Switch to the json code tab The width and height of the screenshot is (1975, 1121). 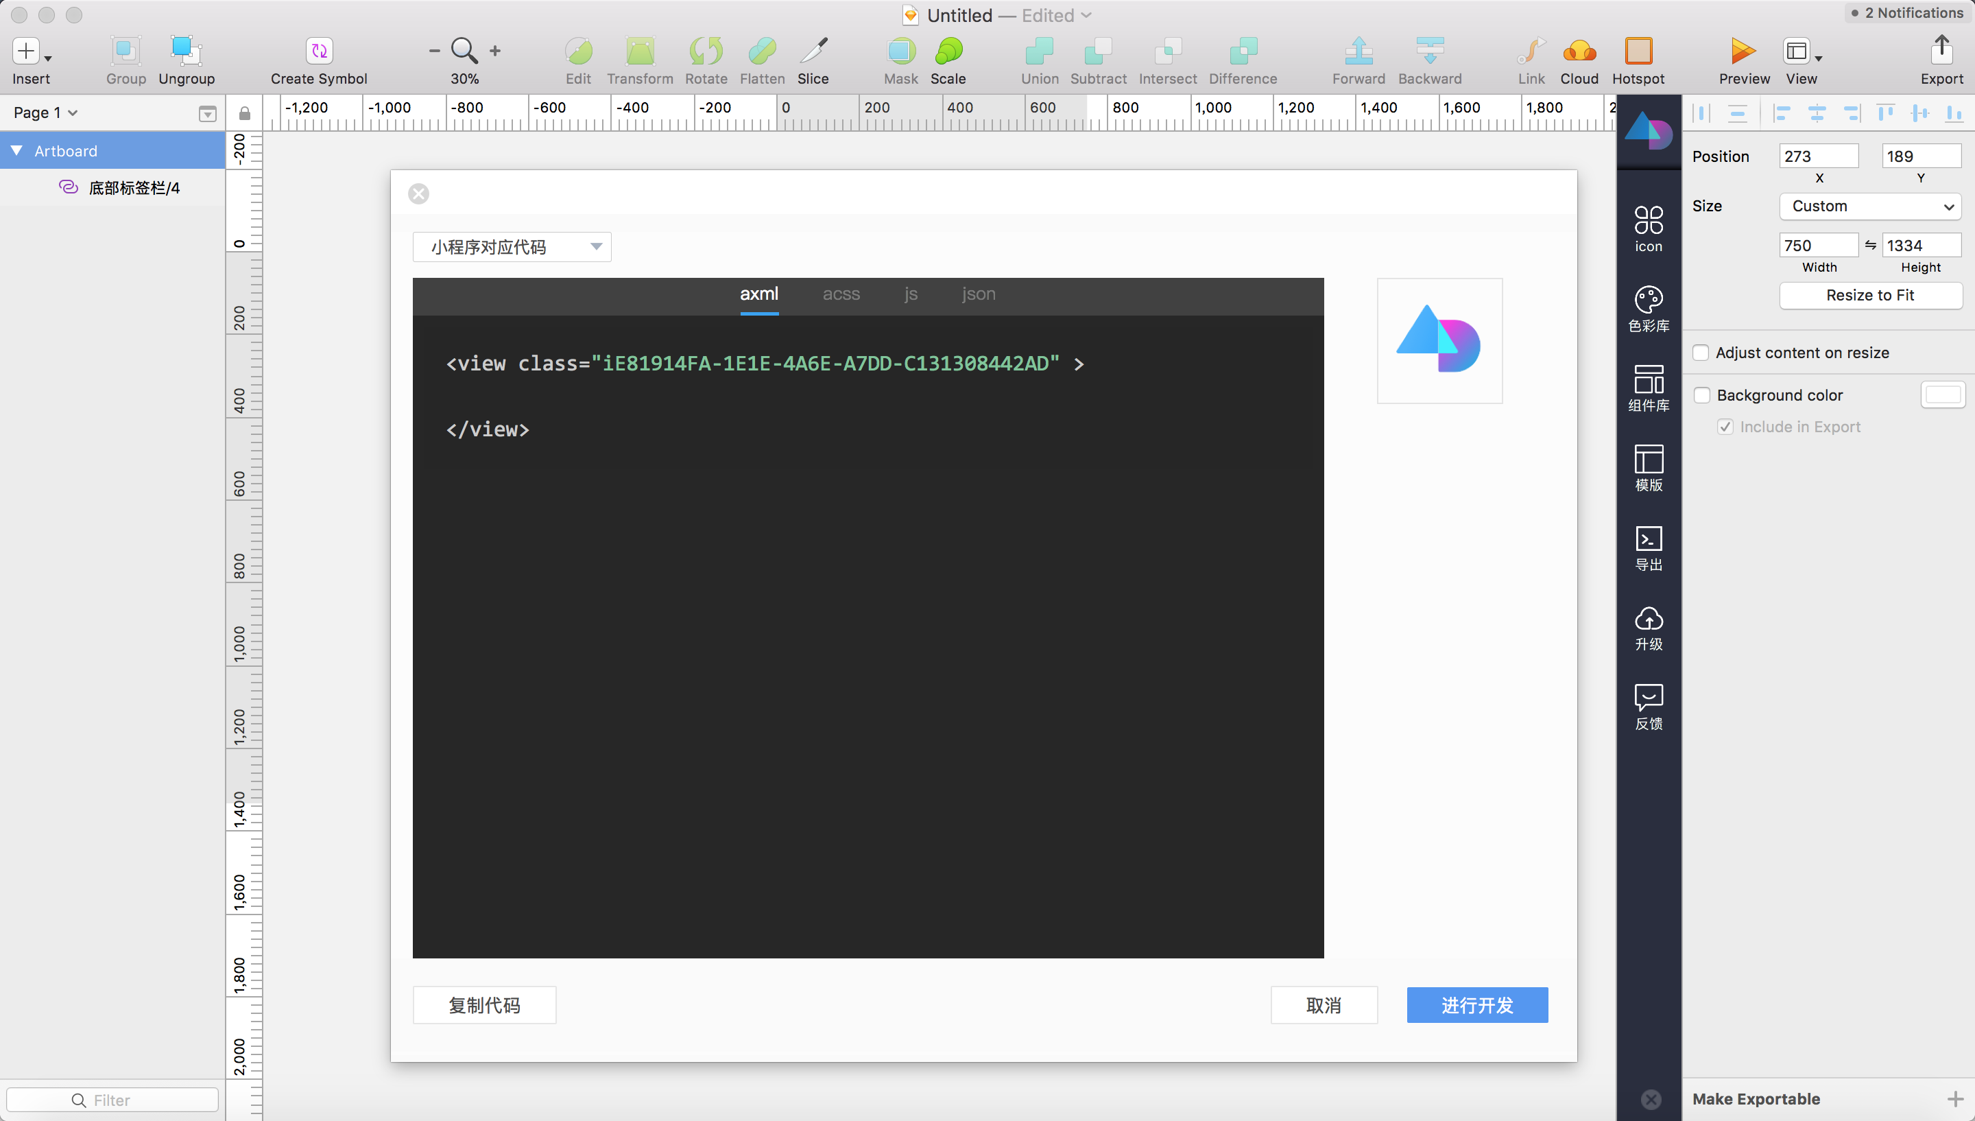tap(978, 294)
